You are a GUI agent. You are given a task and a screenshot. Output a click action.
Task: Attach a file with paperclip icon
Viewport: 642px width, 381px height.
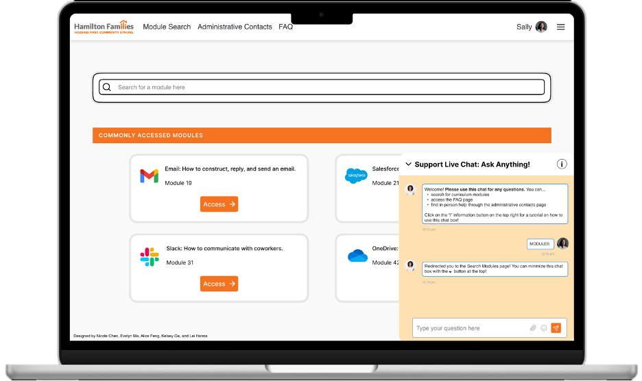[533, 328]
